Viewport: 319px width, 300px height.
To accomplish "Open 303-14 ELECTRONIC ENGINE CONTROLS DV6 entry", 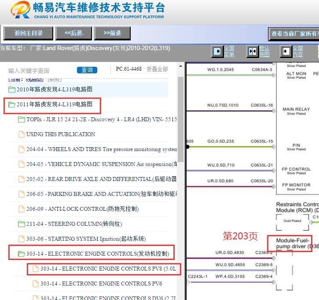I will tap(108, 298).
